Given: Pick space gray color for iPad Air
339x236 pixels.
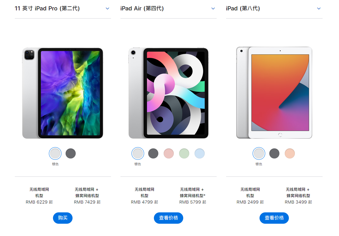Looking at the screenshot, I should tap(153, 153).
